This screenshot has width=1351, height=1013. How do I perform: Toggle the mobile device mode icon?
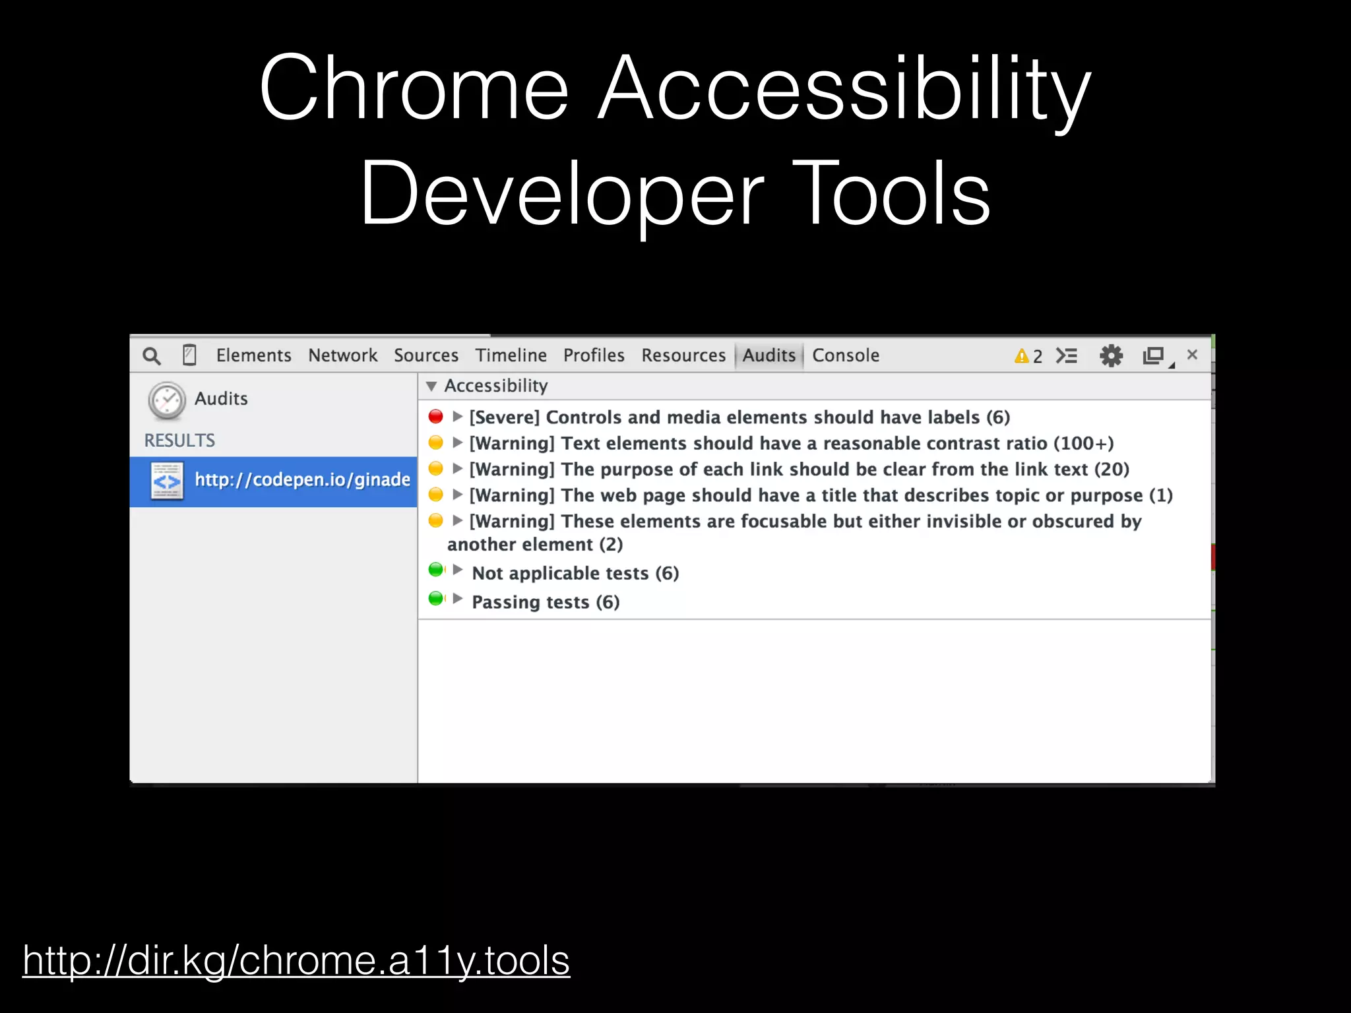(x=189, y=355)
